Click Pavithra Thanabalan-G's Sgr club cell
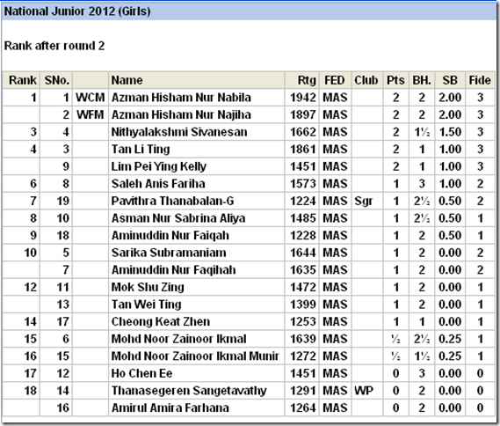The height and width of the screenshot is (426, 500). point(366,201)
